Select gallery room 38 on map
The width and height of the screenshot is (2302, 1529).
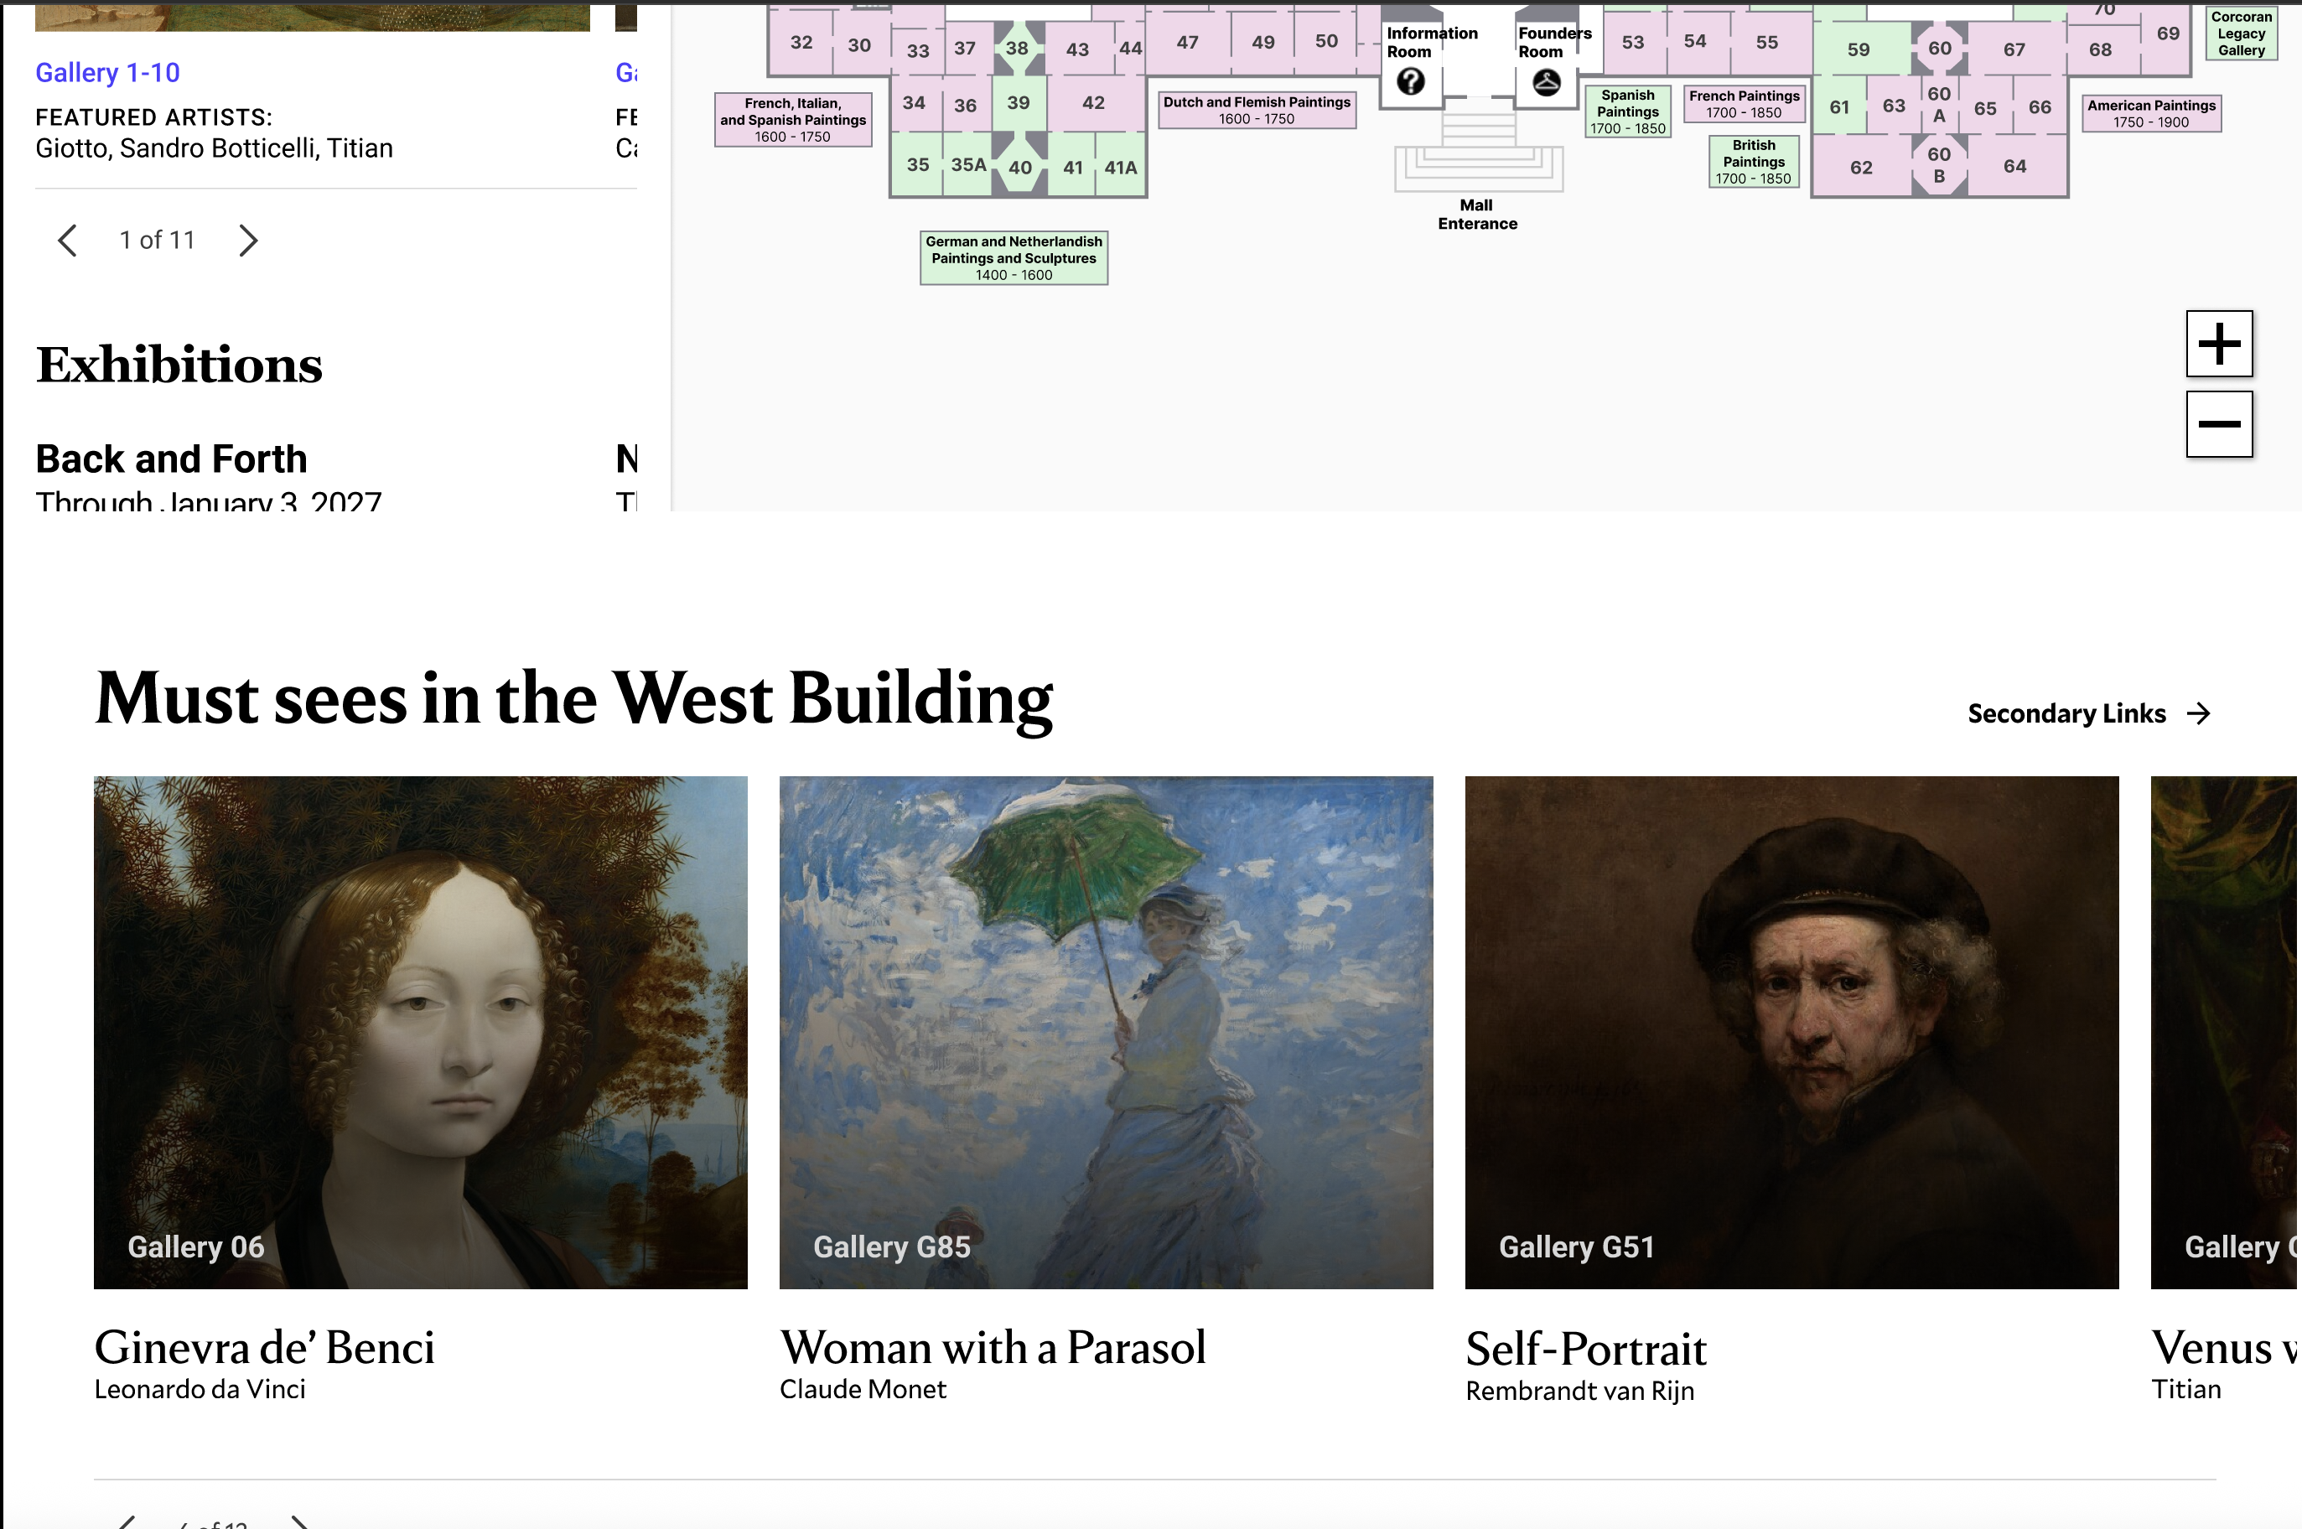[x=1017, y=48]
